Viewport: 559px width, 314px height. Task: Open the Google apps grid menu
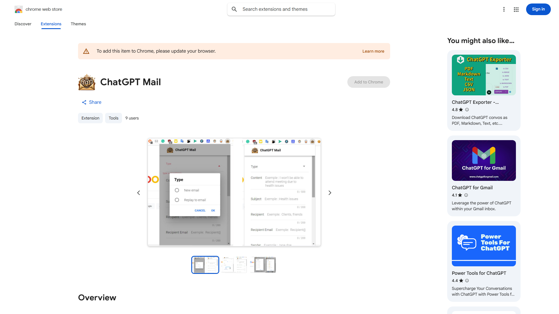(x=516, y=9)
